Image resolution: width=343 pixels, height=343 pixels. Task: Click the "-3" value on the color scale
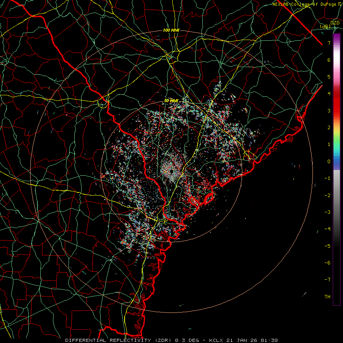tap(327, 212)
